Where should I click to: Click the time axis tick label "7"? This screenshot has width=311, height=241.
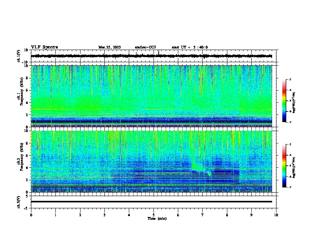point(203,215)
